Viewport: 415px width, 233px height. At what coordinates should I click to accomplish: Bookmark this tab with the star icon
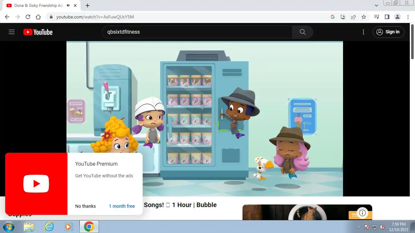pyautogui.click(x=364, y=17)
